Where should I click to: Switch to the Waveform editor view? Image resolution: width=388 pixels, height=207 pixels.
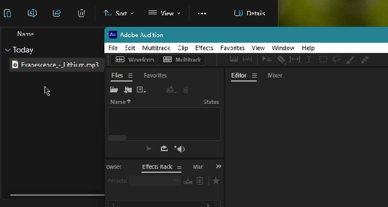[134, 60]
